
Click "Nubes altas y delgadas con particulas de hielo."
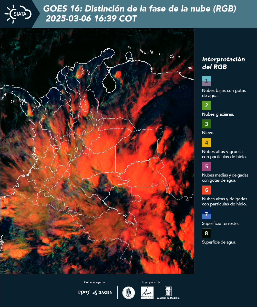point(225,201)
